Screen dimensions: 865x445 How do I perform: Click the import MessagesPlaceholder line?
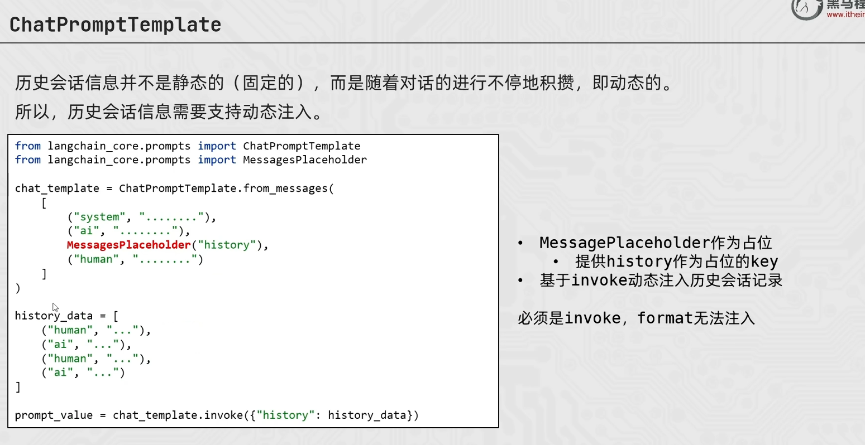[x=191, y=160]
